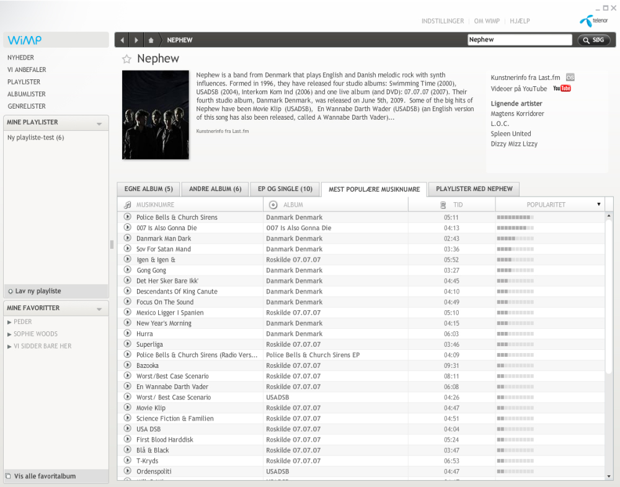The image size is (620, 487).
Task: Open Genrelister in the sidebar
Action: click(27, 107)
